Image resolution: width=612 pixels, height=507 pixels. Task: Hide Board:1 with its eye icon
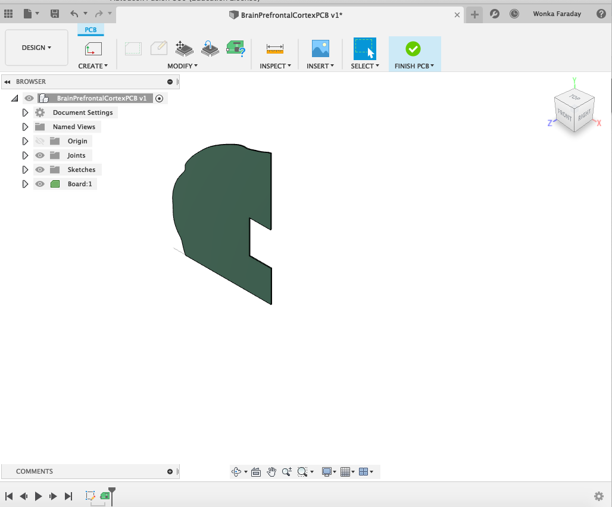coord(40,184)
